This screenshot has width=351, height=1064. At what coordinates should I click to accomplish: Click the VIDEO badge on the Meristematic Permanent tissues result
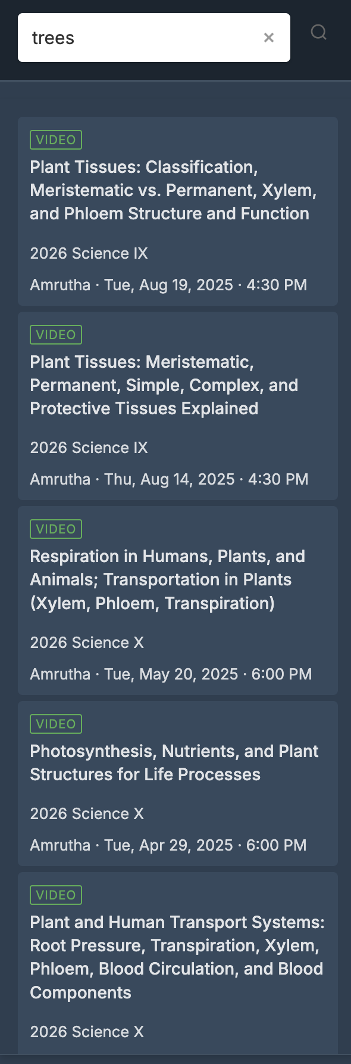(56, 334)
